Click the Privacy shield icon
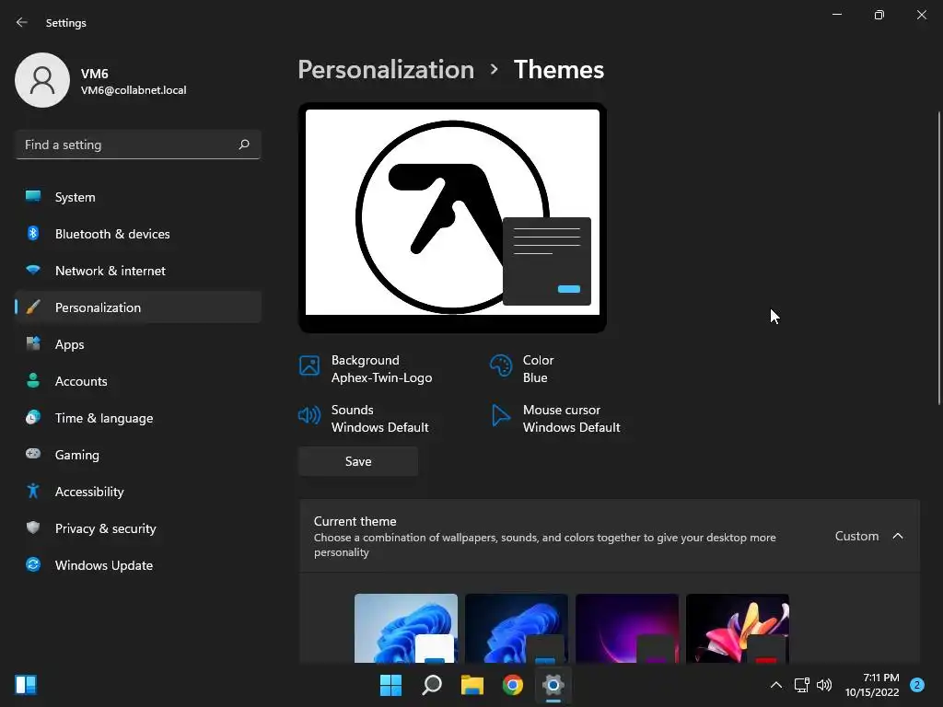Image resolution: width=943 pixels, height=707 pixels. pyautogui.click(x=33, y=527)
